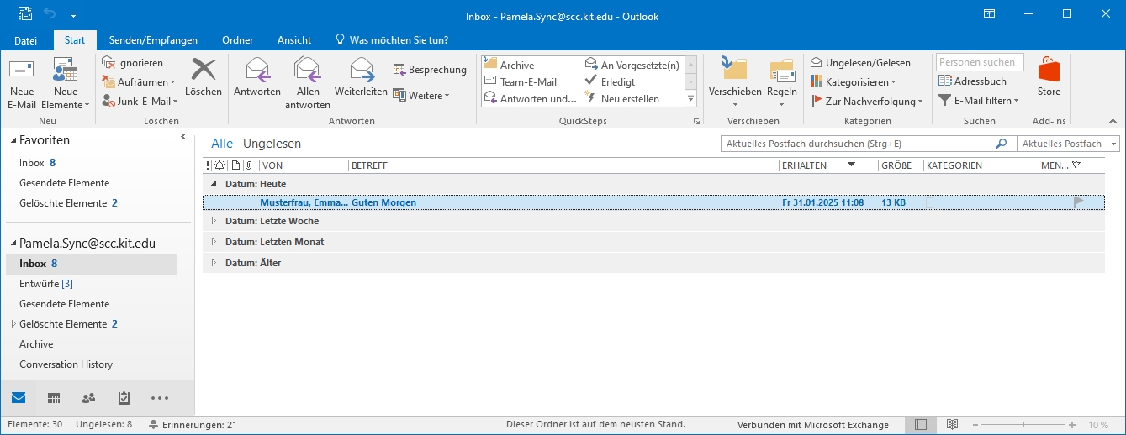Open the Aufräumen dropdown
1126x435 pixels.
140,82
